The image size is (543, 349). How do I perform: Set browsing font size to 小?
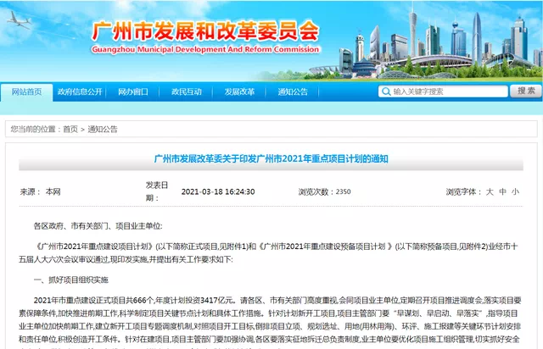point(515,191)
